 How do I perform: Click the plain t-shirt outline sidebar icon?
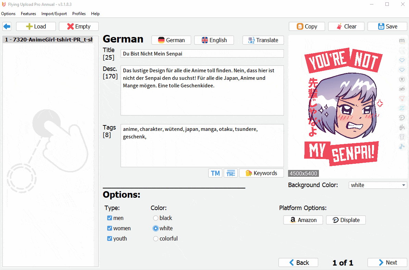click(402, 137)
